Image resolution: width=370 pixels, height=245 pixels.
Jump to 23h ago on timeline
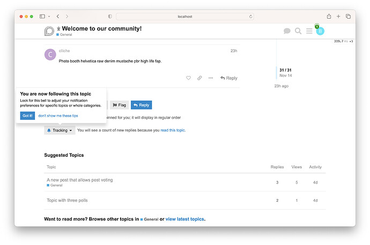(x=282, y=86)
